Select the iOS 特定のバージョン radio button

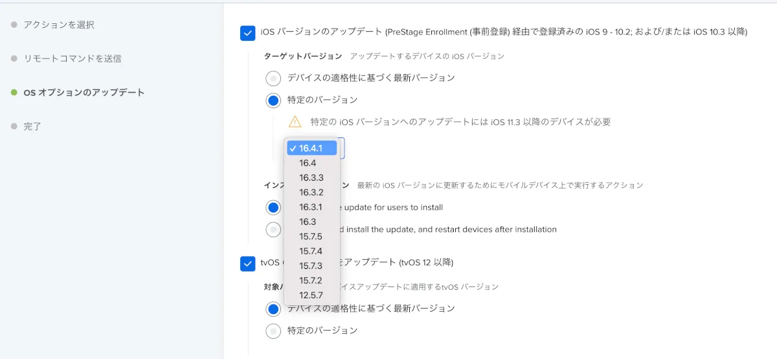[x=273, y=100]
